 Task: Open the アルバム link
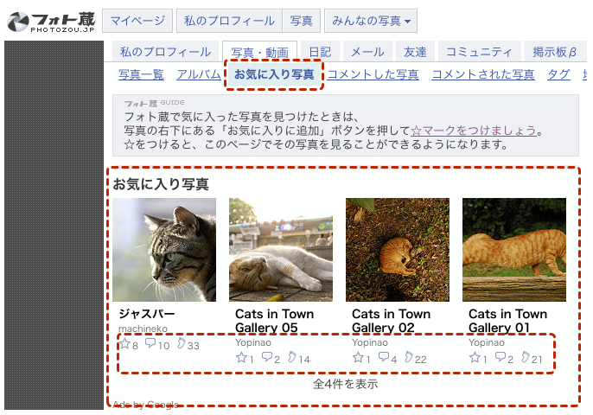click(198, 74)
